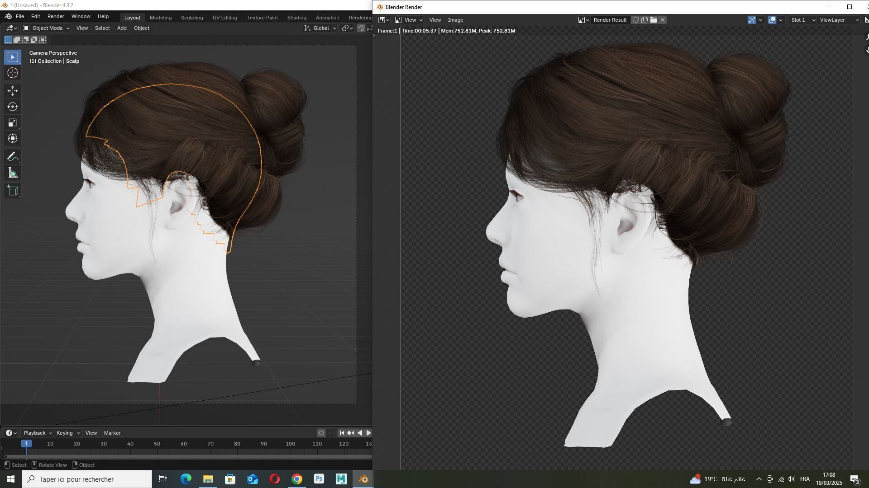The image size is (869, 488).
Task: Toggle viewport snapping magnet
Action: tap(361, 28)
